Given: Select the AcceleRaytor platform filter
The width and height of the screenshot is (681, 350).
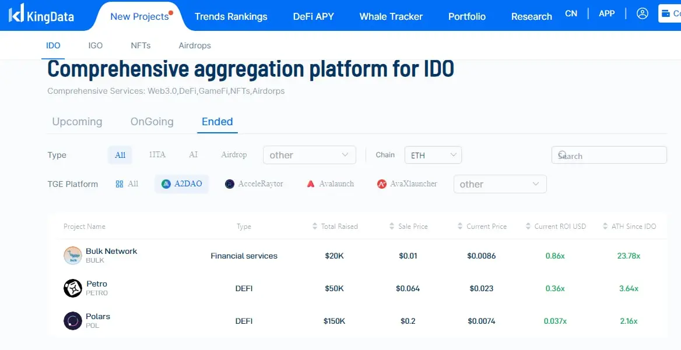Looking at the screenshot, I should pos(254,184).
